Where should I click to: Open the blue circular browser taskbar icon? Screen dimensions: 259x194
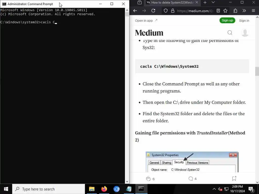[x=116, y=189]
